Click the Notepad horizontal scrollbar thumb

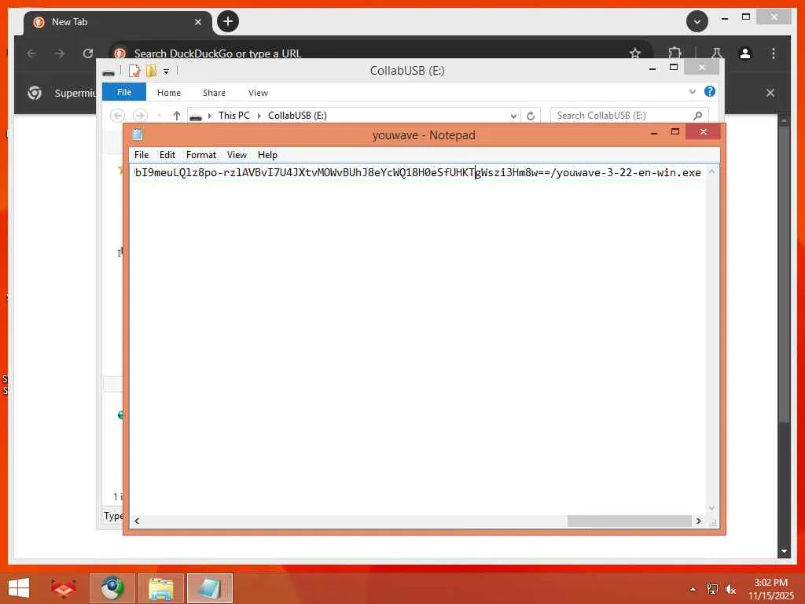(630, 521)
